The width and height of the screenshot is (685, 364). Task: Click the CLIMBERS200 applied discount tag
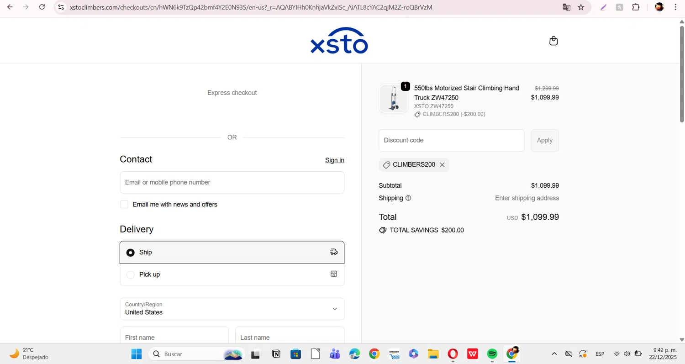pyautogui.click(x=414, y=165)
